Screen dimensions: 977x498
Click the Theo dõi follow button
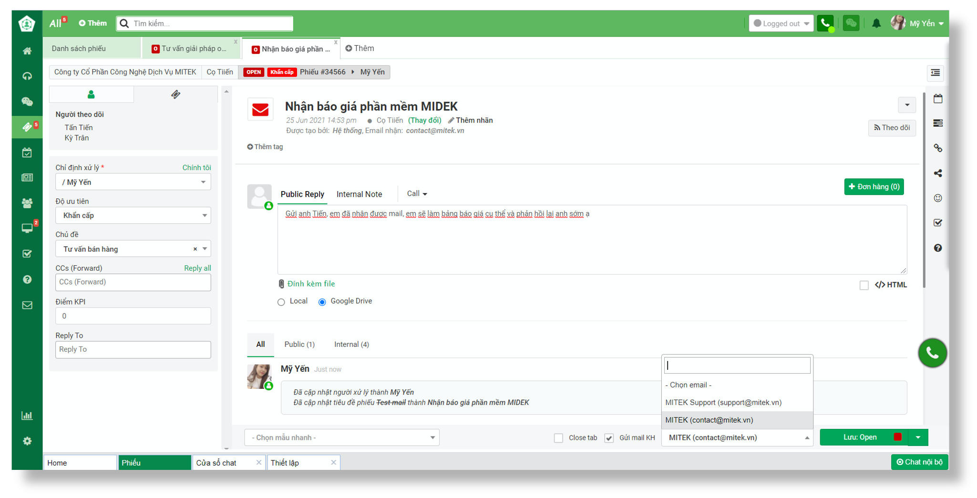[x=892, y=128]
